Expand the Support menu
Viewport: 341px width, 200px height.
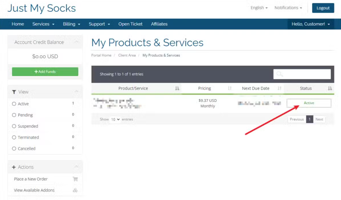click(99, 24)
